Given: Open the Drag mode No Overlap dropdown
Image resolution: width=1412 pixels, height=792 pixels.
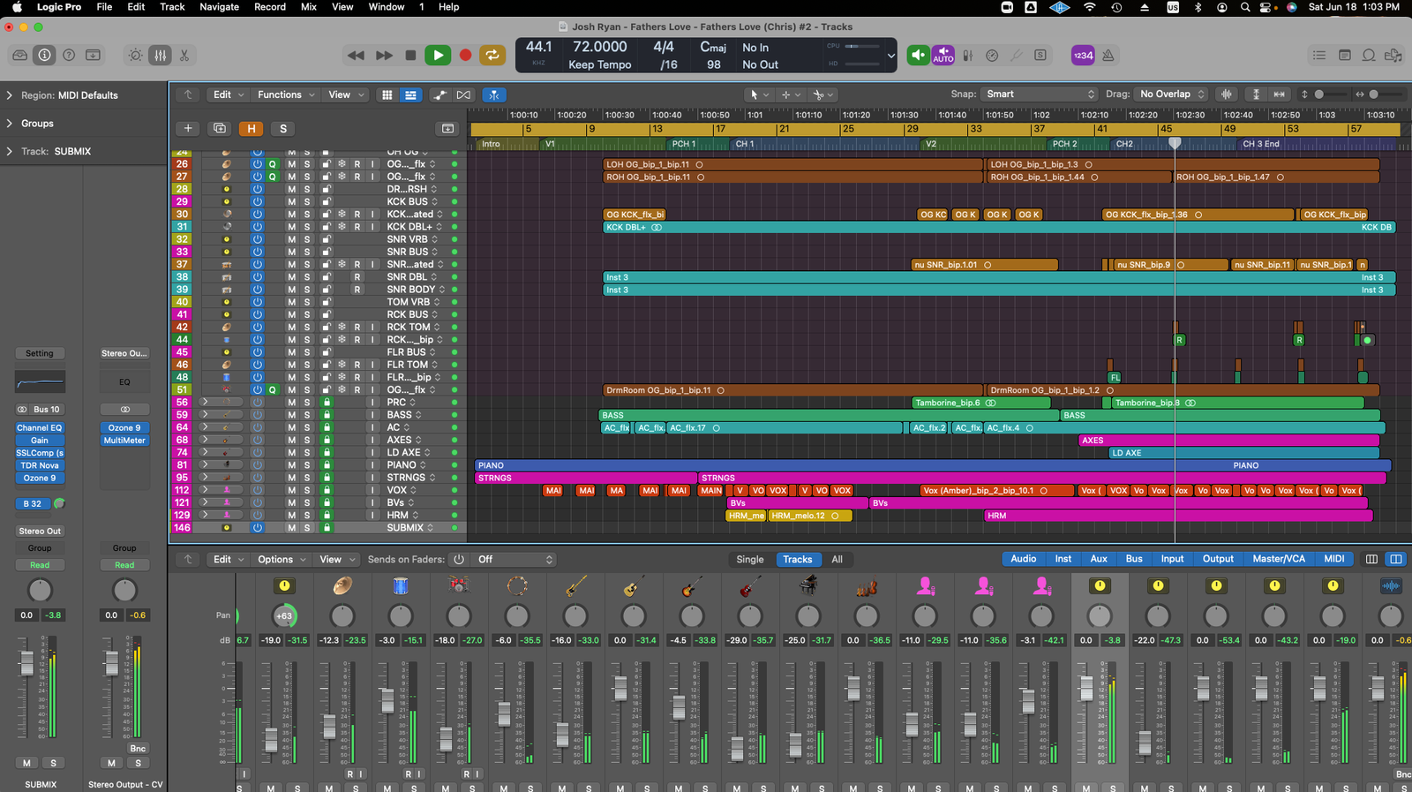Looking at the screenshot, I should pos(1172,94).
